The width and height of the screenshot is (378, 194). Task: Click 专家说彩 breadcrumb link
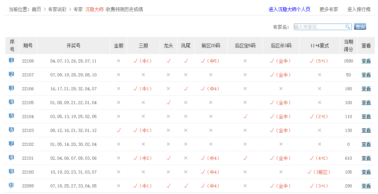coord(57,9)
